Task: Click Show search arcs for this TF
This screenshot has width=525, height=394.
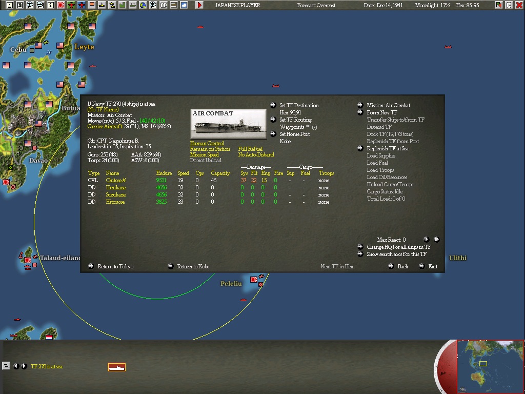Action: click(396, 254)
